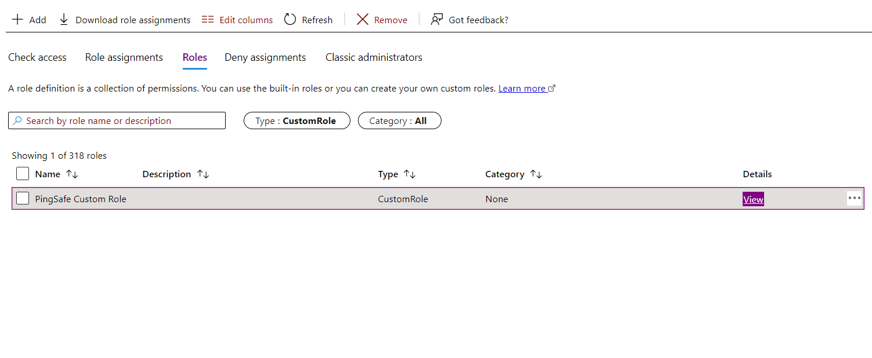Open the Type : CustomRole filter

point(296,120)
